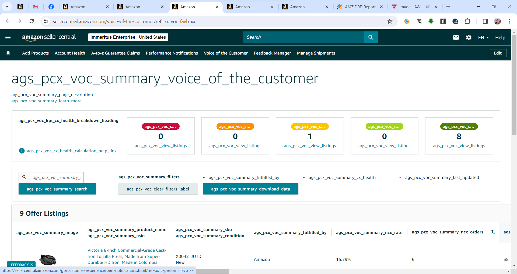Open the hamburger navigation menu
Viewport: 517px width, 274px height.
[x=8, y=37]
